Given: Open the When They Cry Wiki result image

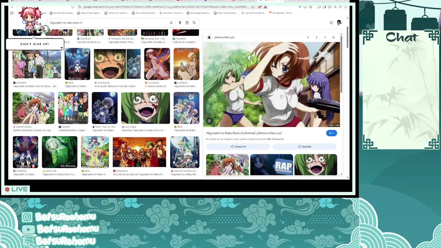Looking at the screenshot, I should [x=105, y=108].
